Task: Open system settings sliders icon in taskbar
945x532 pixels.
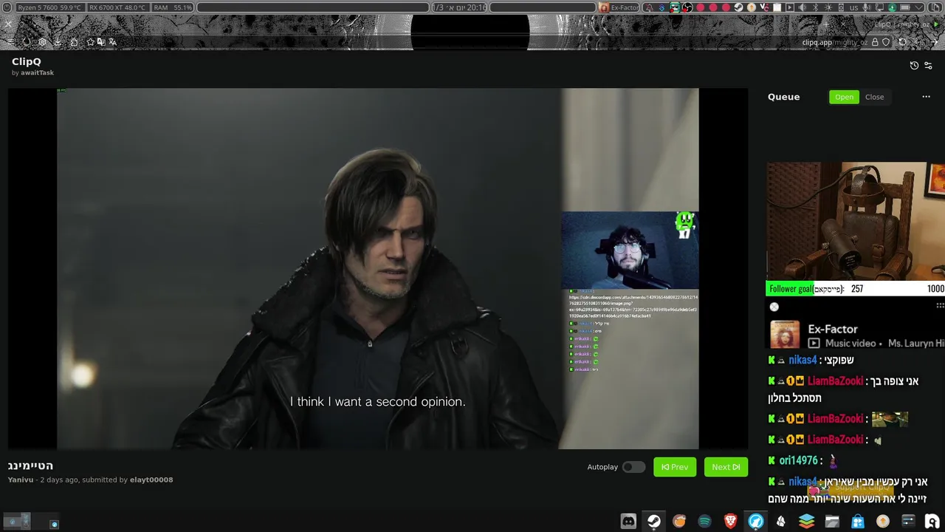Action: pyautogui.click(x=908, y=521)
